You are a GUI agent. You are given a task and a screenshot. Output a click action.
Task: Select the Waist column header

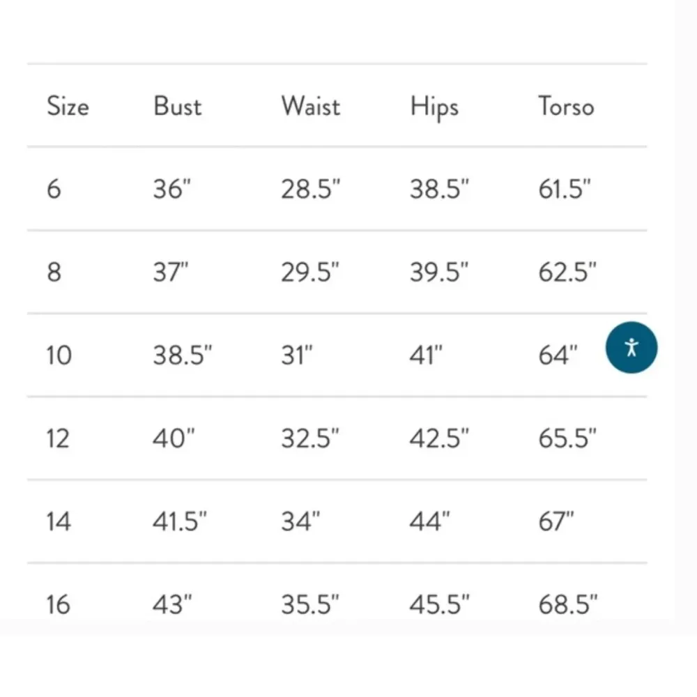[x=311, y=107]
